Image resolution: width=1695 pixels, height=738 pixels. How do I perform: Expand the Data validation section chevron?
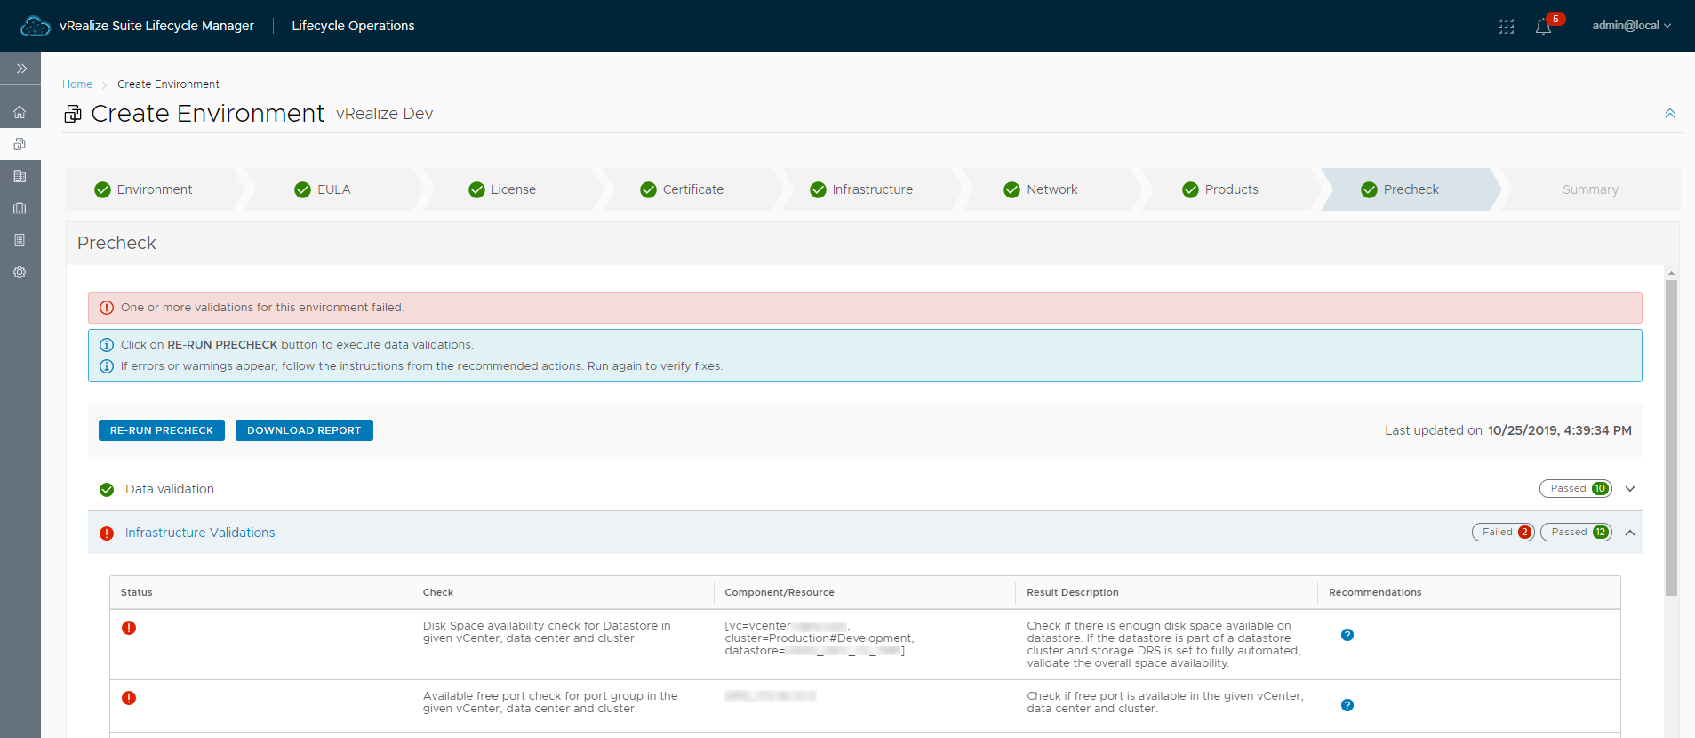[x=1630, y=489]
